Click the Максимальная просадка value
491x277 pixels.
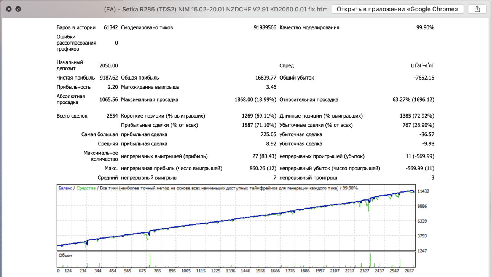coord(255,99)
